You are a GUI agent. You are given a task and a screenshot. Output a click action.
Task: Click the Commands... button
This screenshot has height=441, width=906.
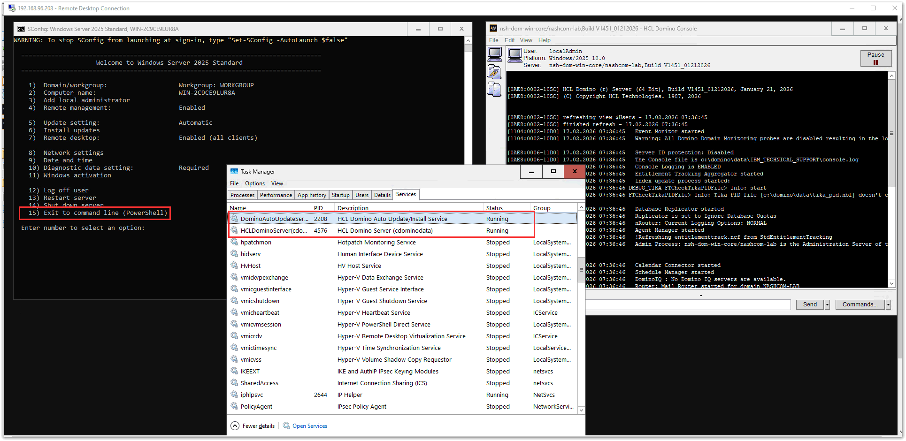[x=860, y=304]
